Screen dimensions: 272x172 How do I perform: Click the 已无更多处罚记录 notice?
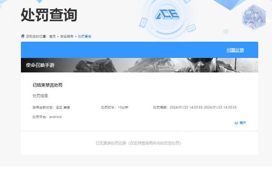coord(138,143)
